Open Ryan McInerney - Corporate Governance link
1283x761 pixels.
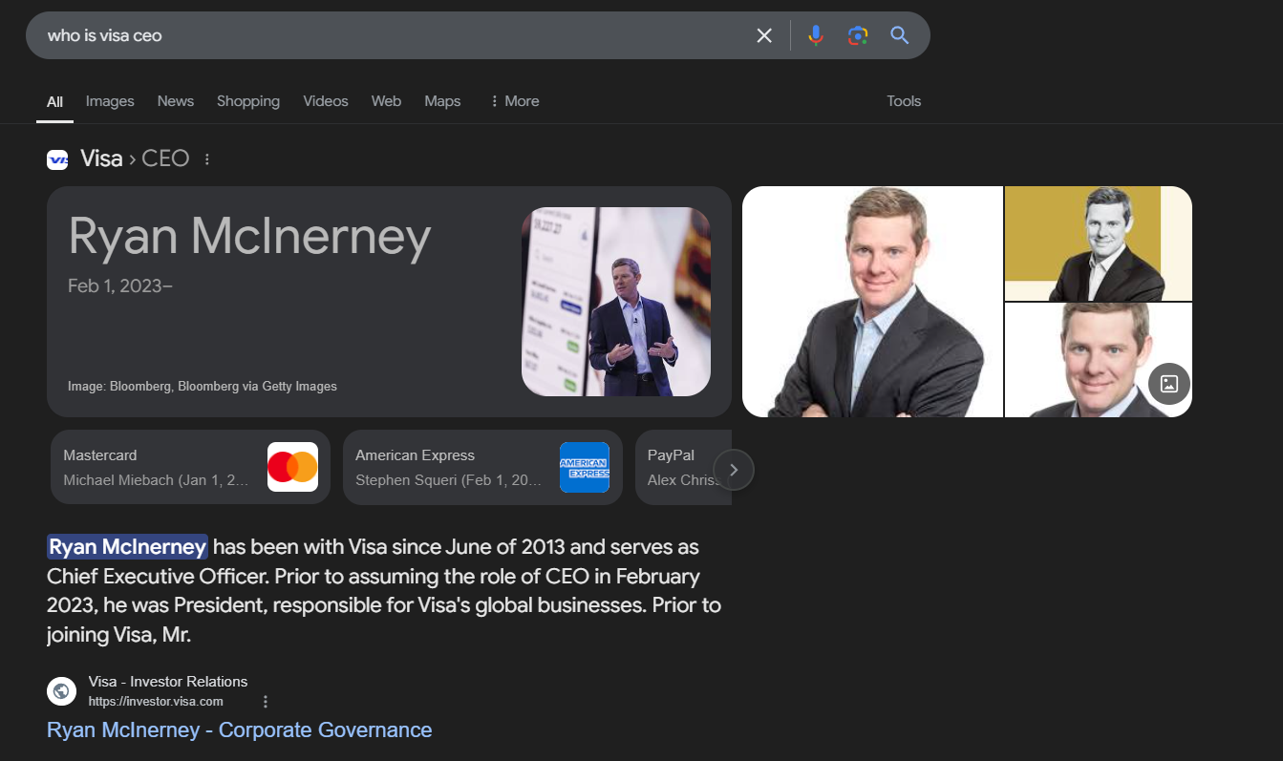coord(240,730)
